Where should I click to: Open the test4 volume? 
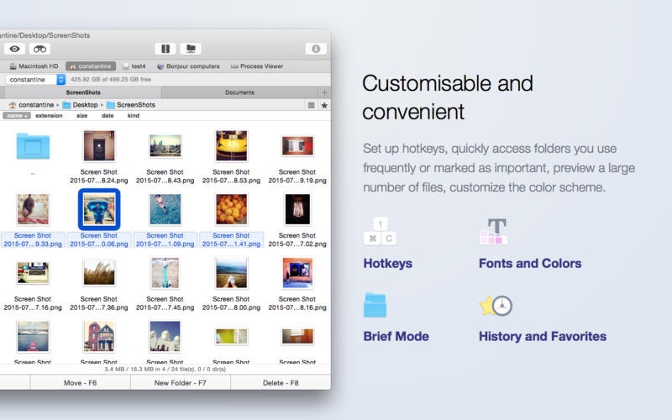point(134,66)
